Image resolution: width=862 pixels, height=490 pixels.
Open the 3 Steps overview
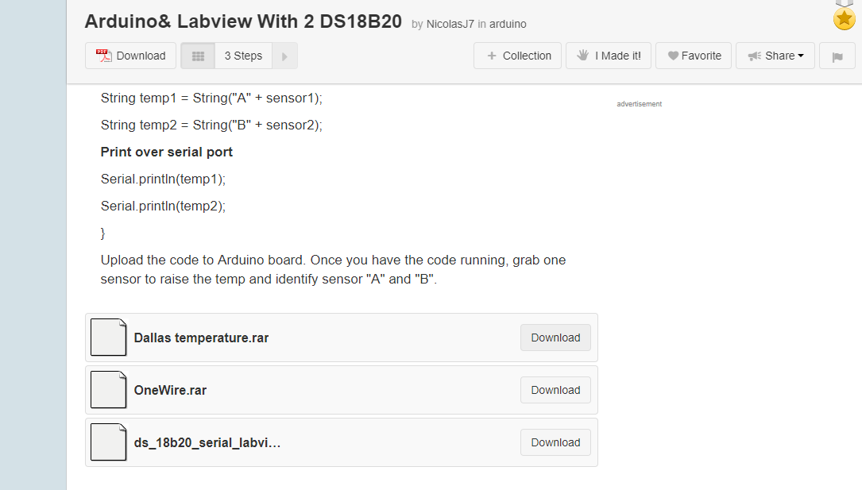242,56
